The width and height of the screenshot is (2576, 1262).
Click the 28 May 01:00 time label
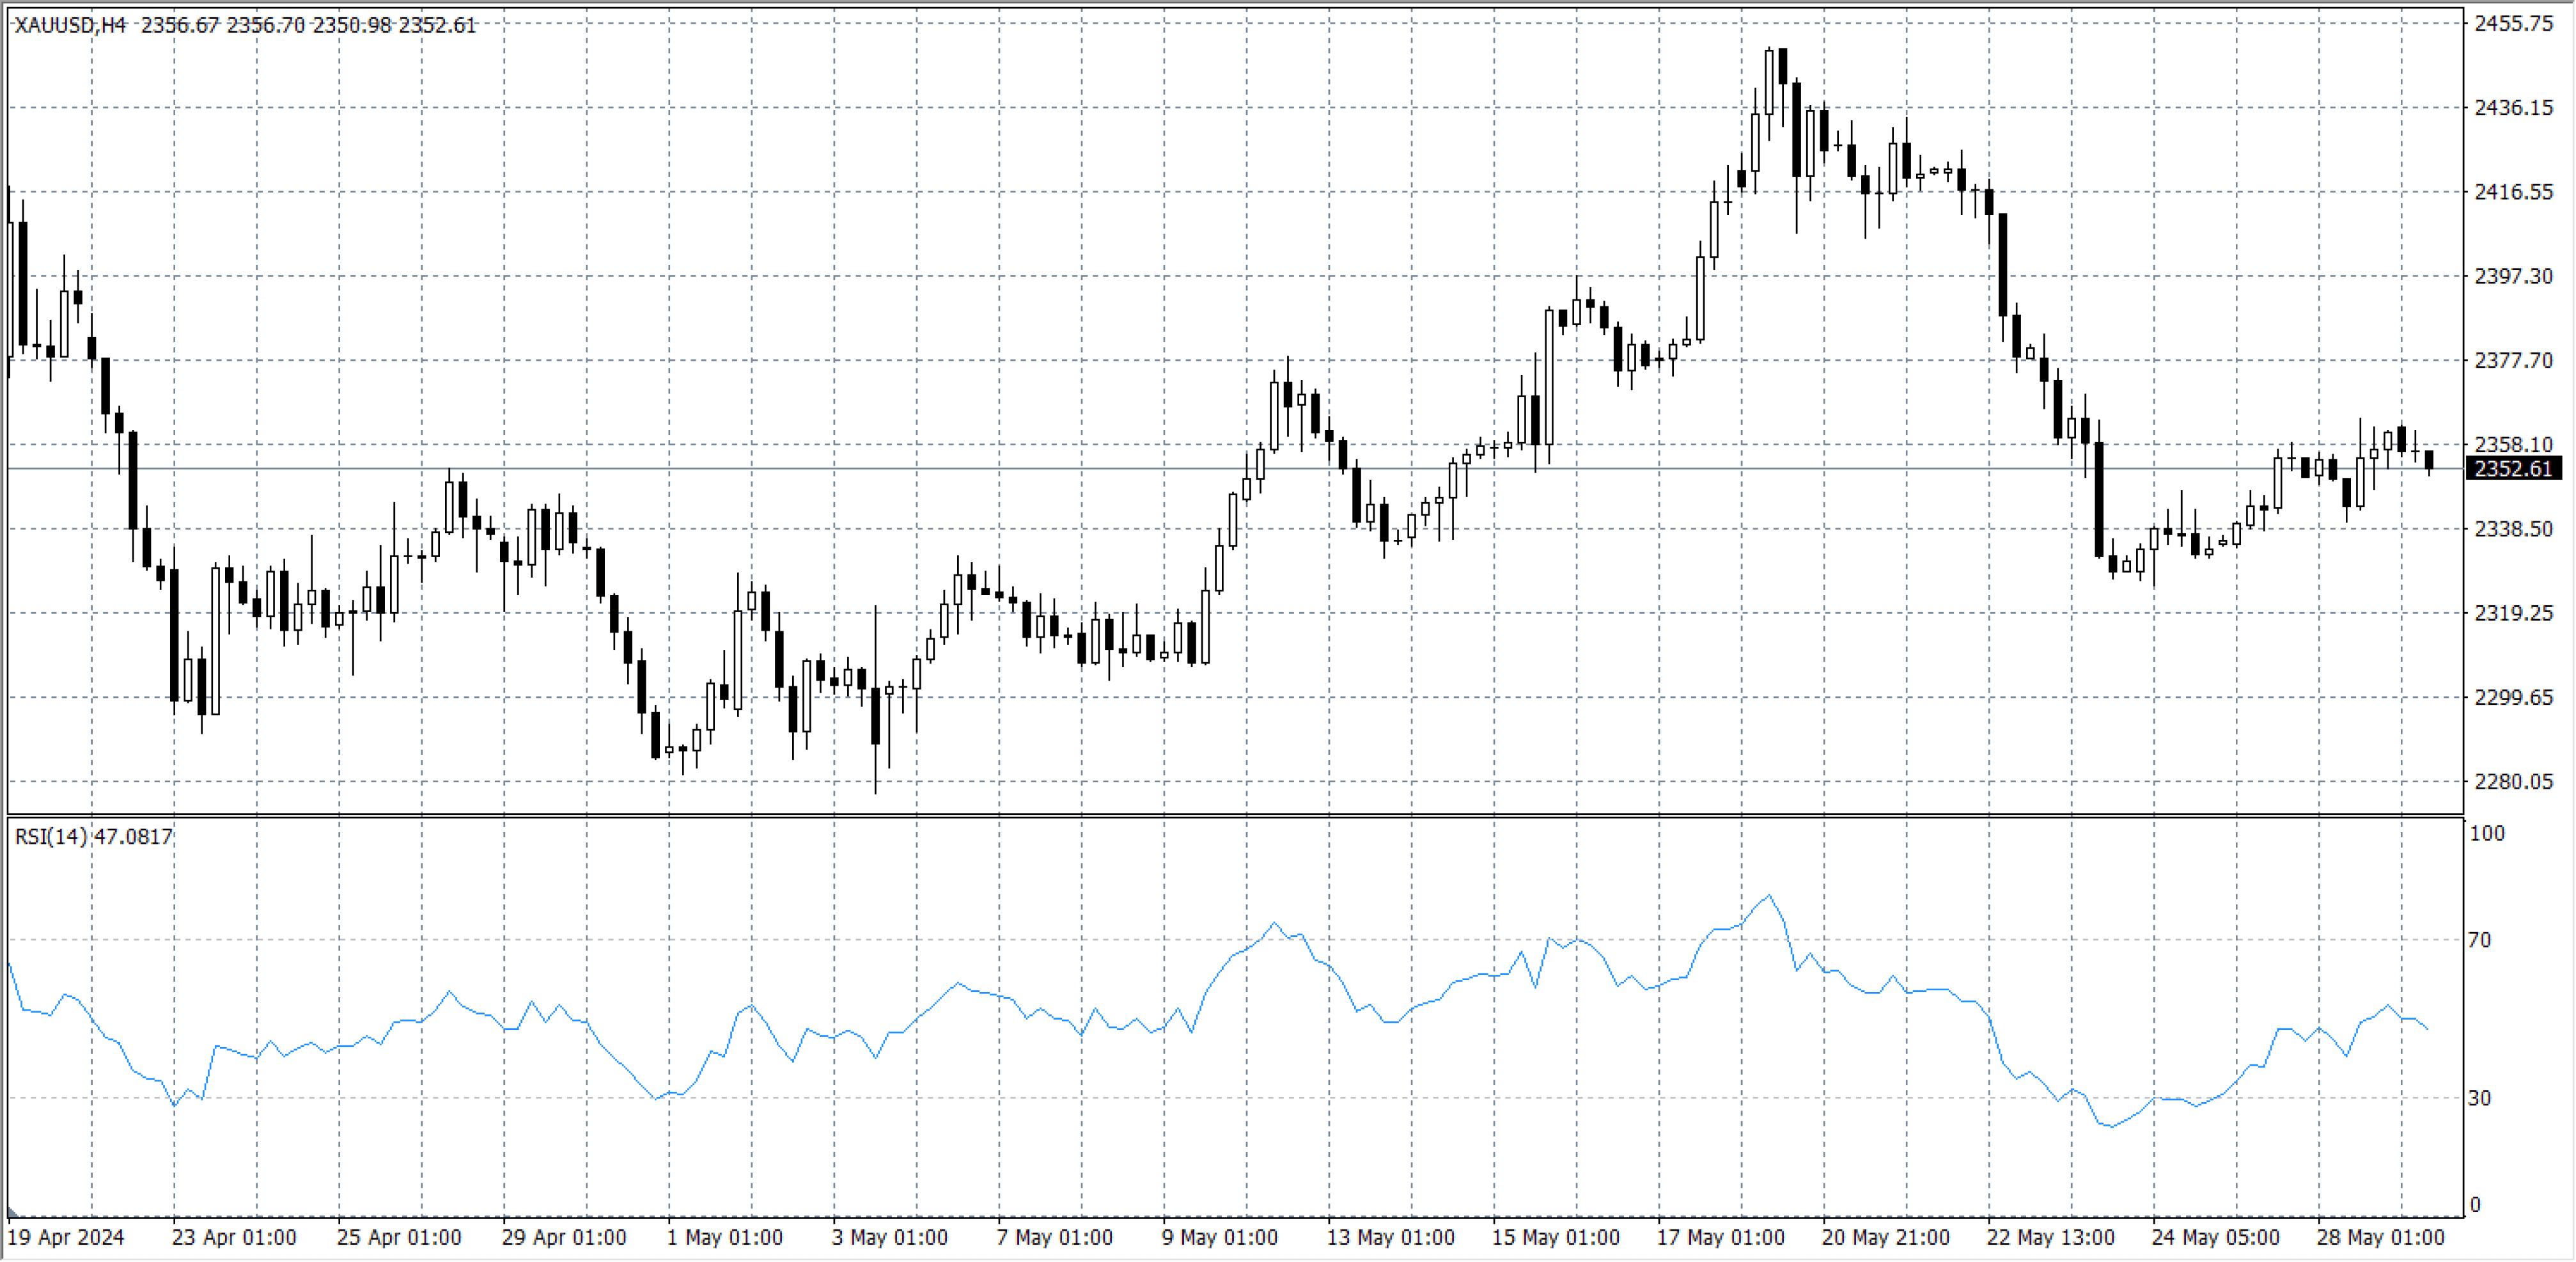[2380, 1238]
